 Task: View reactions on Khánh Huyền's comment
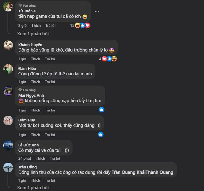[108, 59]
